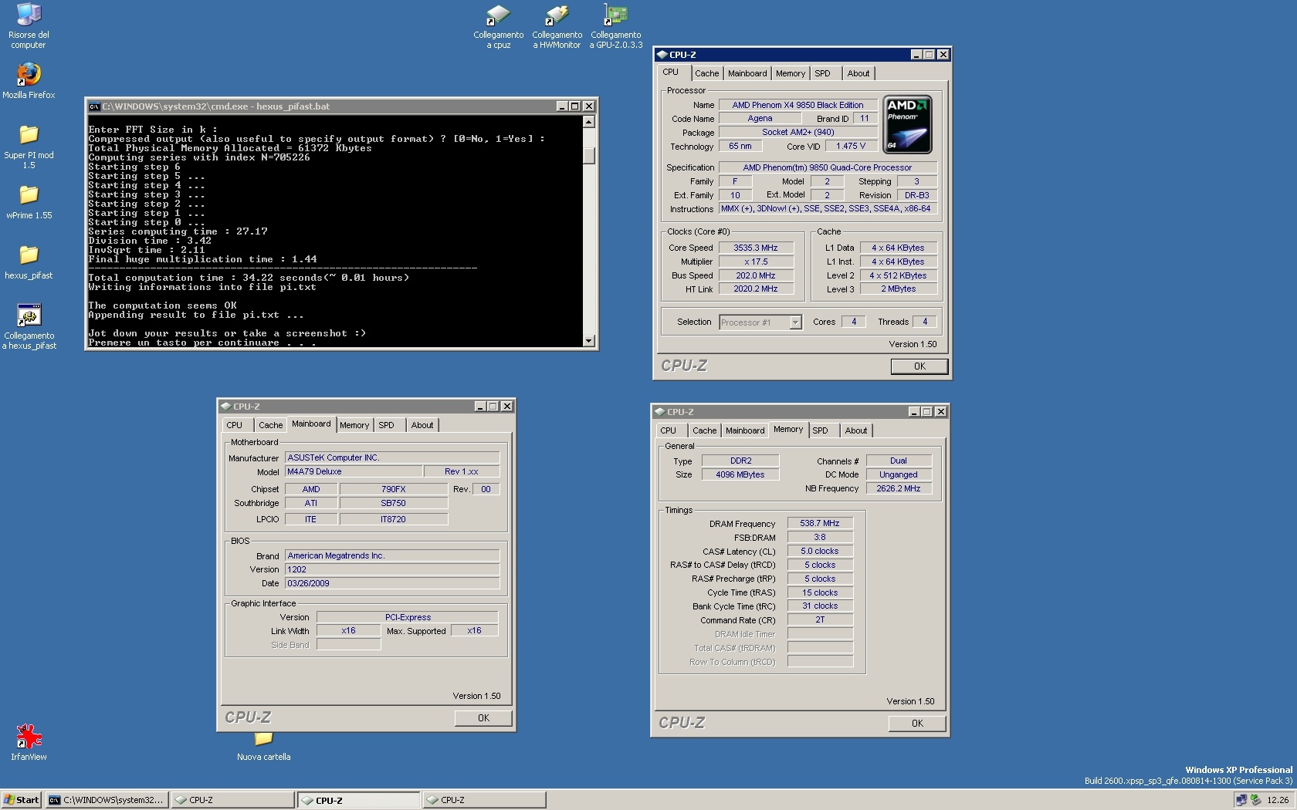The image size is (1297, 810).
Task: Activate third CPU-Z taskbar button
Action: tap(484, 800)
